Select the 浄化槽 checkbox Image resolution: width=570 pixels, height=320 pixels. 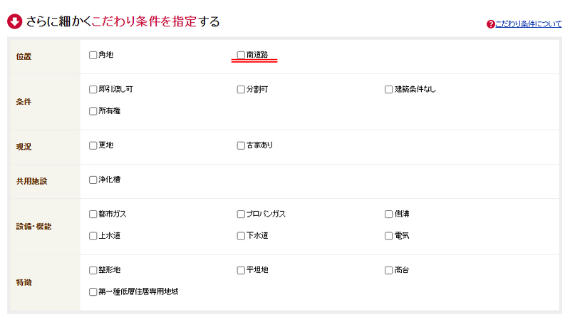tap(93, 180)
